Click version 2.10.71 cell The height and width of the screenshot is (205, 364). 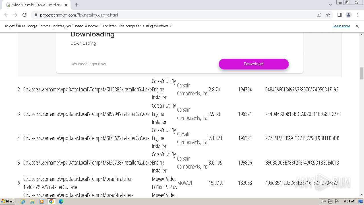(x=216, y=138)
